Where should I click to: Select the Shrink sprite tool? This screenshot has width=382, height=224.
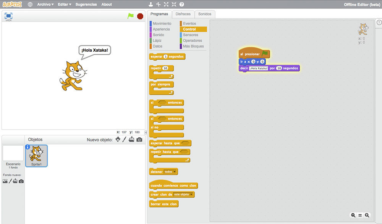click(174, 4)
